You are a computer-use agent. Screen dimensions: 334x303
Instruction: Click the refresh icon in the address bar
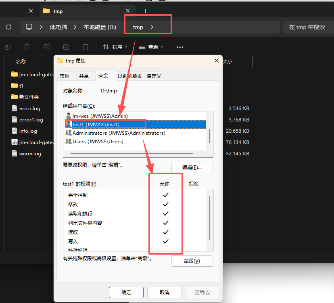[8, 27]
